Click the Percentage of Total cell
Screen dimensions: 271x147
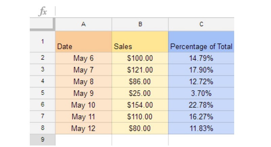coord(201,42)
